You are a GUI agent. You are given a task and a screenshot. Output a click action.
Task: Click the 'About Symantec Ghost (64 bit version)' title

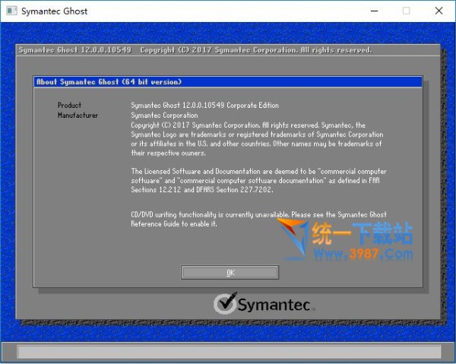(x=109, y=82)
